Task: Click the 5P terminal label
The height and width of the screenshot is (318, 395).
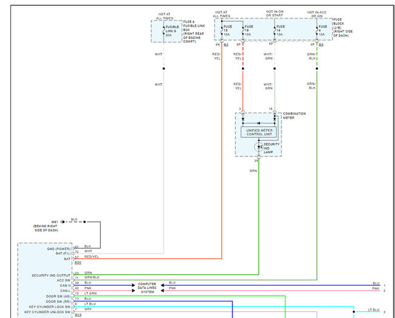Action: (x=271, y=44)
